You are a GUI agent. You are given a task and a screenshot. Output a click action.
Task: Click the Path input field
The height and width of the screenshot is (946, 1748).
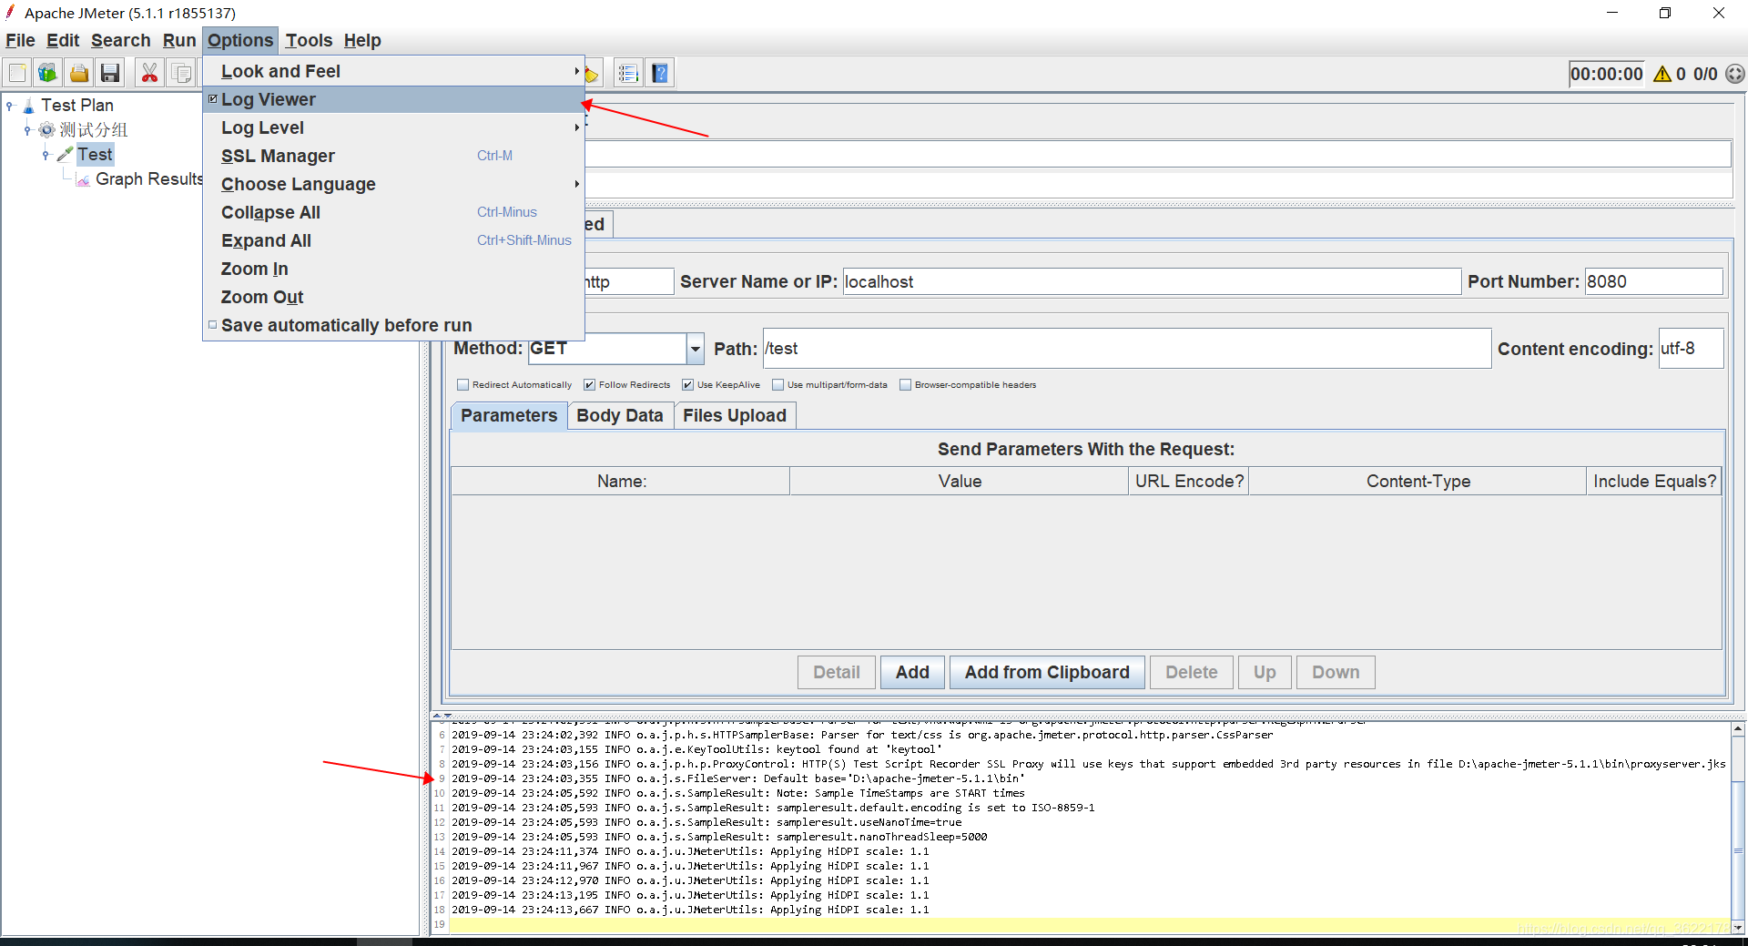pos(1127,349)
